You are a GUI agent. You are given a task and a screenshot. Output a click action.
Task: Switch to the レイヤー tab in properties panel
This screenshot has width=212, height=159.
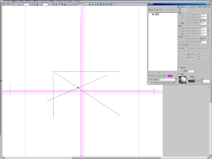[x=193, y=7]
